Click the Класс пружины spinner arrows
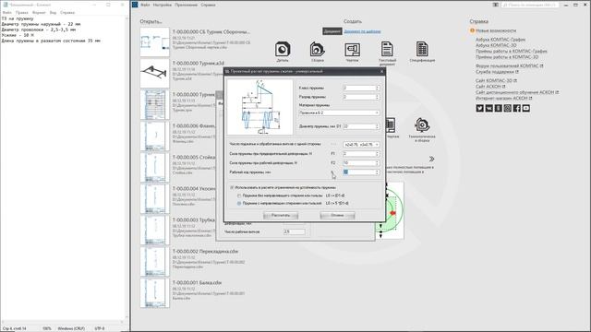Viewport: 591px width, 332px height. click(377, 88)
